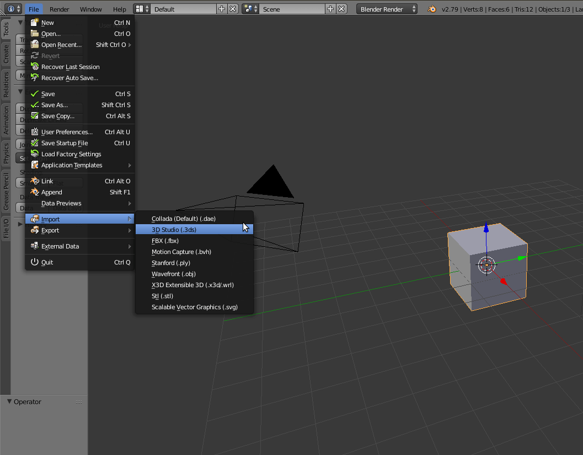Click the Save Copy icon
Screen dimensions: 583x455
(x=35, y=116)
